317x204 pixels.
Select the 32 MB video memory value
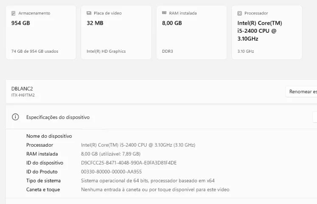point(95,23)
